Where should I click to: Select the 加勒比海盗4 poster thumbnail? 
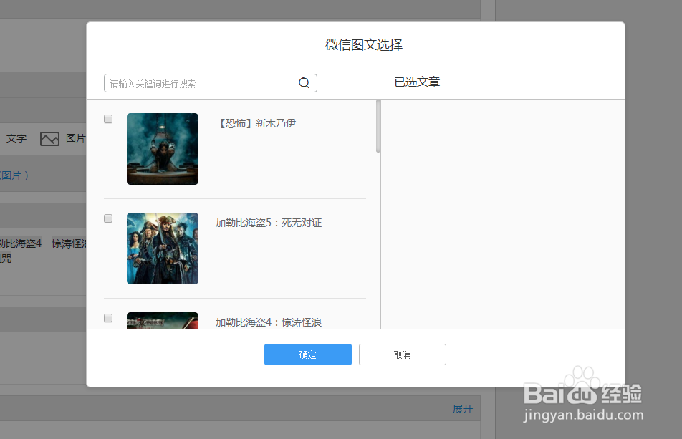pos(163,321)
